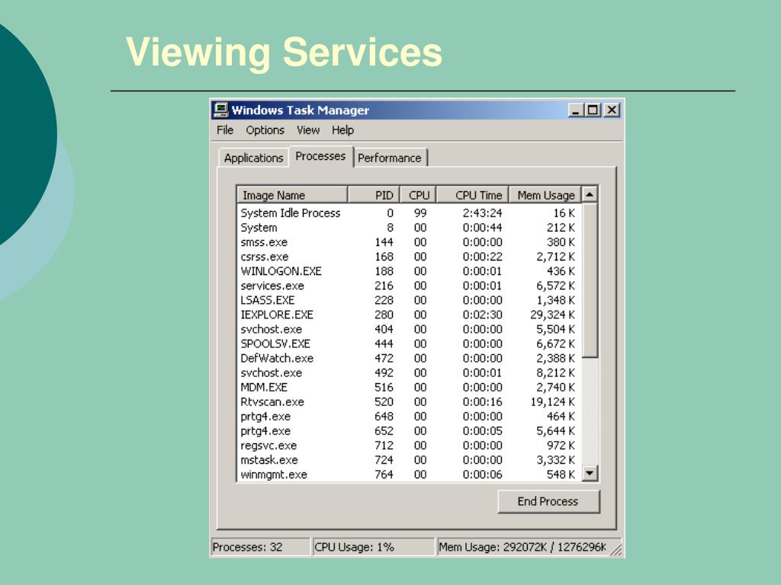Click the scrollbar up arrow
Screen dimensions: 781x585
[590, 194]
